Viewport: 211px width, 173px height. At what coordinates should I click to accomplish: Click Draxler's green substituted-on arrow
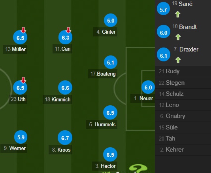pyautogui.click(x=178, y=60)
